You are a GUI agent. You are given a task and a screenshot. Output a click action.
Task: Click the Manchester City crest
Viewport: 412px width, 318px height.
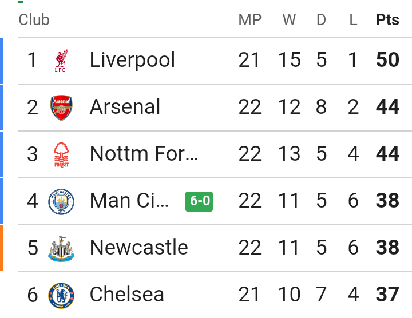coord(61,202)
